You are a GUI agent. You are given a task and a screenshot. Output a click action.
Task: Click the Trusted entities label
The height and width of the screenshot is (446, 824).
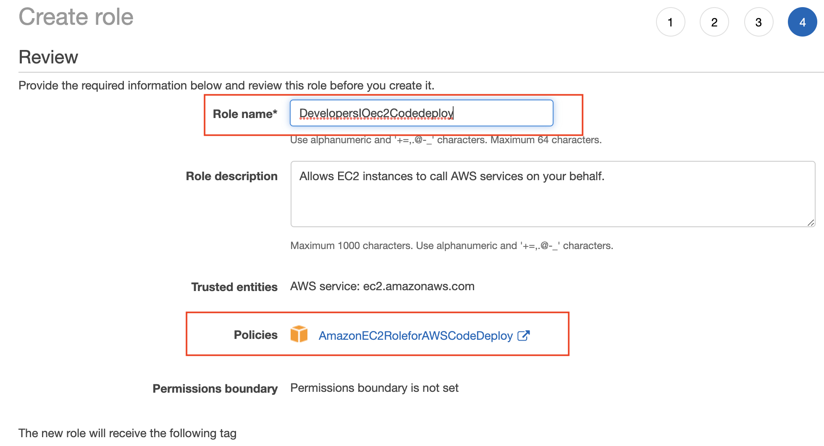234,287
